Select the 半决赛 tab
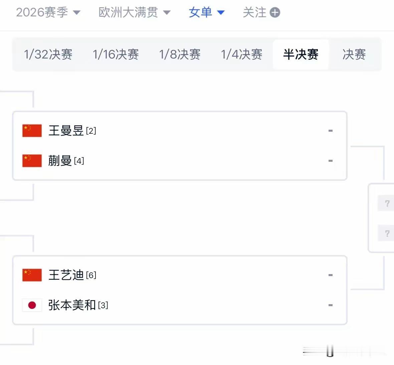The height and width of the screenshot is (365, 394). 301,54
